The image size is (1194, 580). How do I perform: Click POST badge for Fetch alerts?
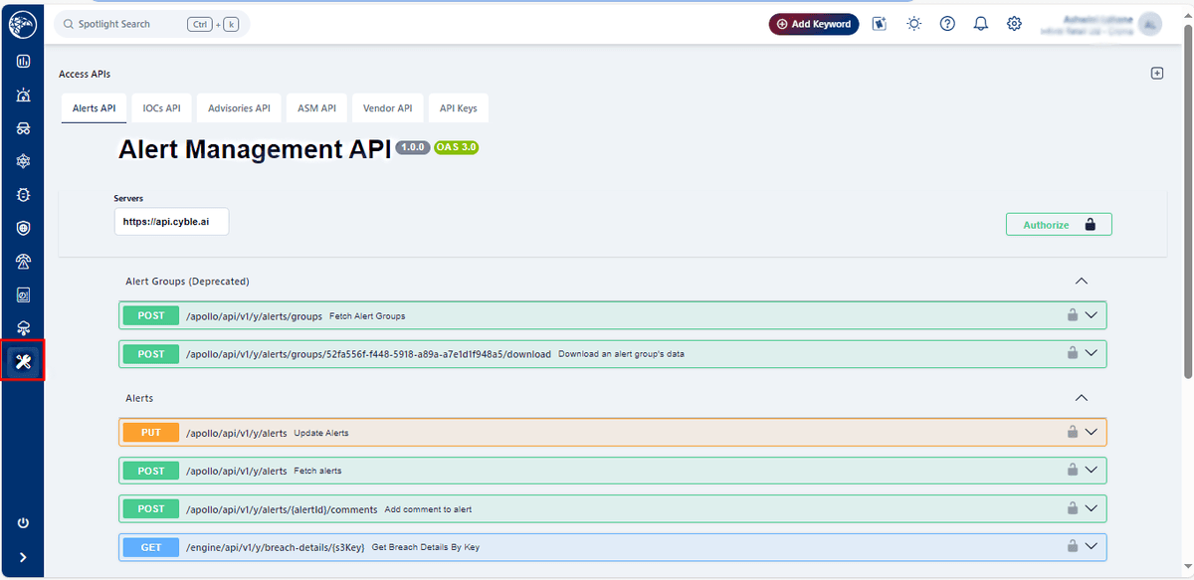[151, 471]
